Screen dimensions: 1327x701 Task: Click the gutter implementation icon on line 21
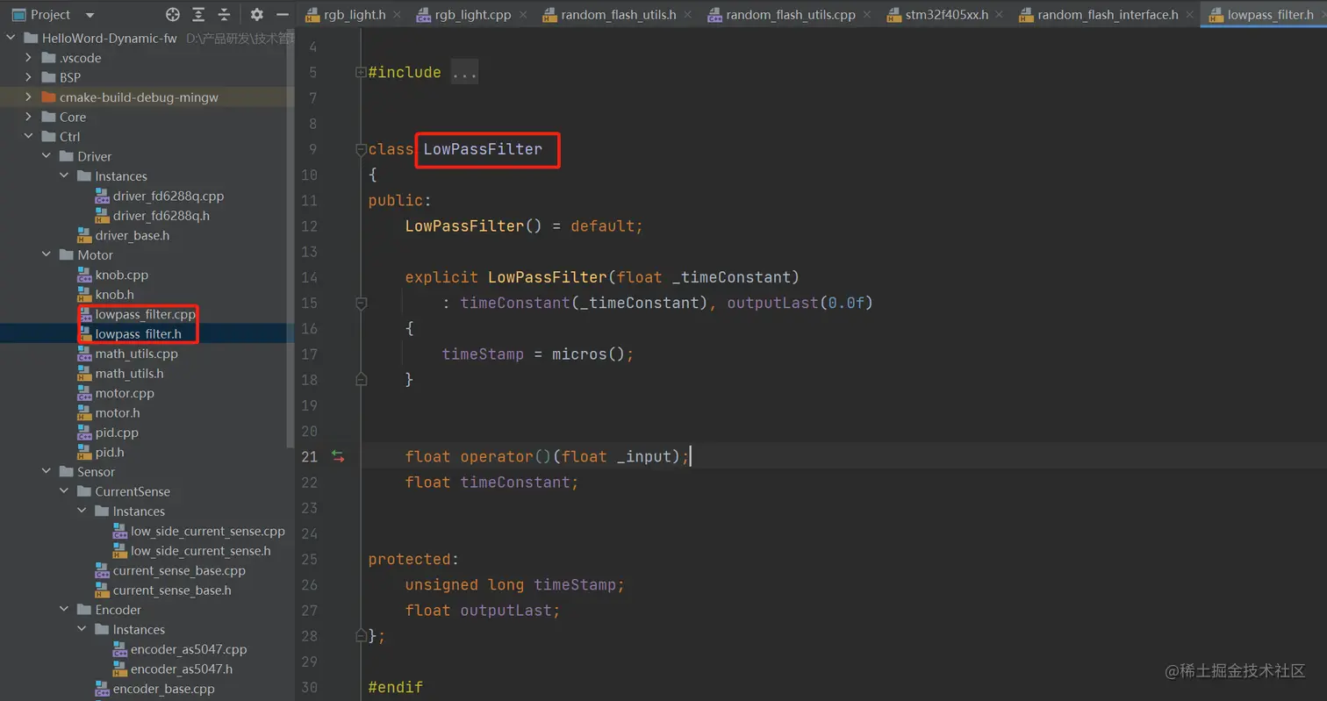338,456
